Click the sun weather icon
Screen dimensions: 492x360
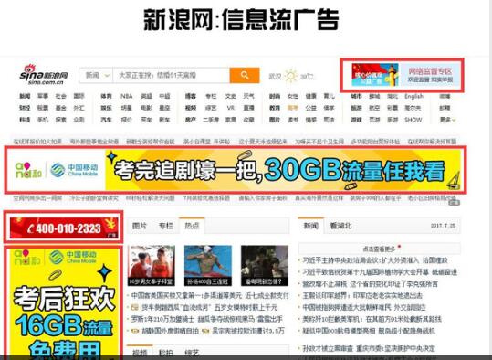[291, 76]
